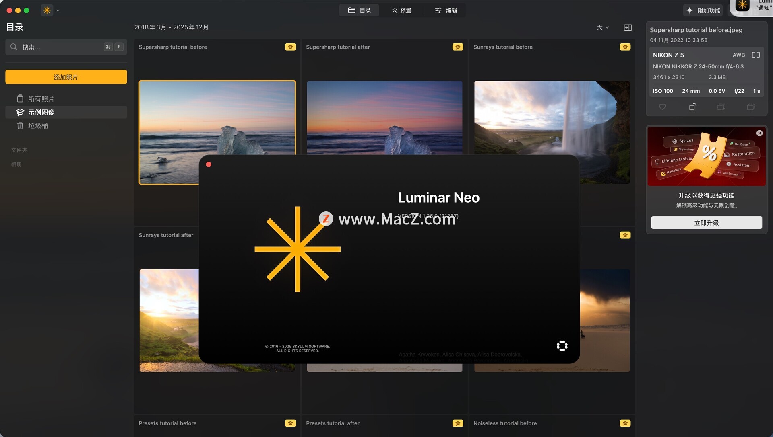Select 所有照片 all photos in sidebar
Screen dimensions: 773x437
[x=41, y=99]
